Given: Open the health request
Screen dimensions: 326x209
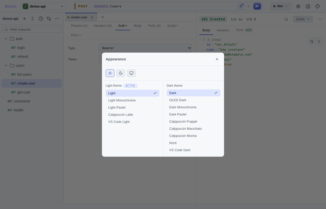Looking at the screenshot, I should tap(32, 110).
